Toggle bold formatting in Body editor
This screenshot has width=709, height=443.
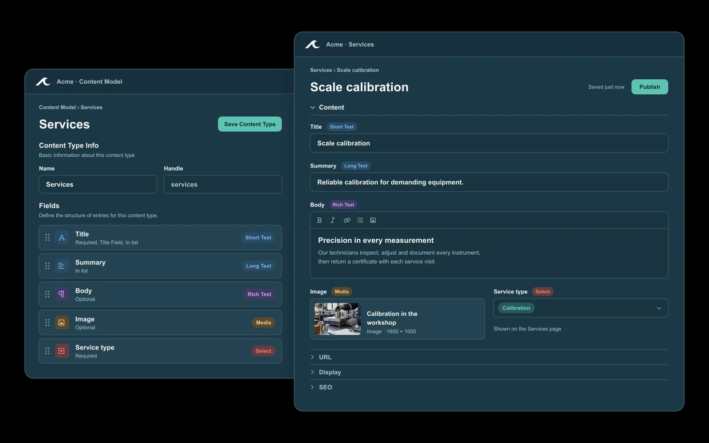(x=319, y=220)
